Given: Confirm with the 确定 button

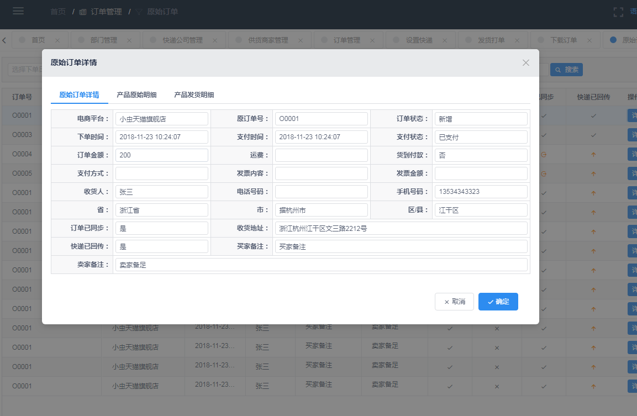Looking at the screenshot, I should (498, 302).
